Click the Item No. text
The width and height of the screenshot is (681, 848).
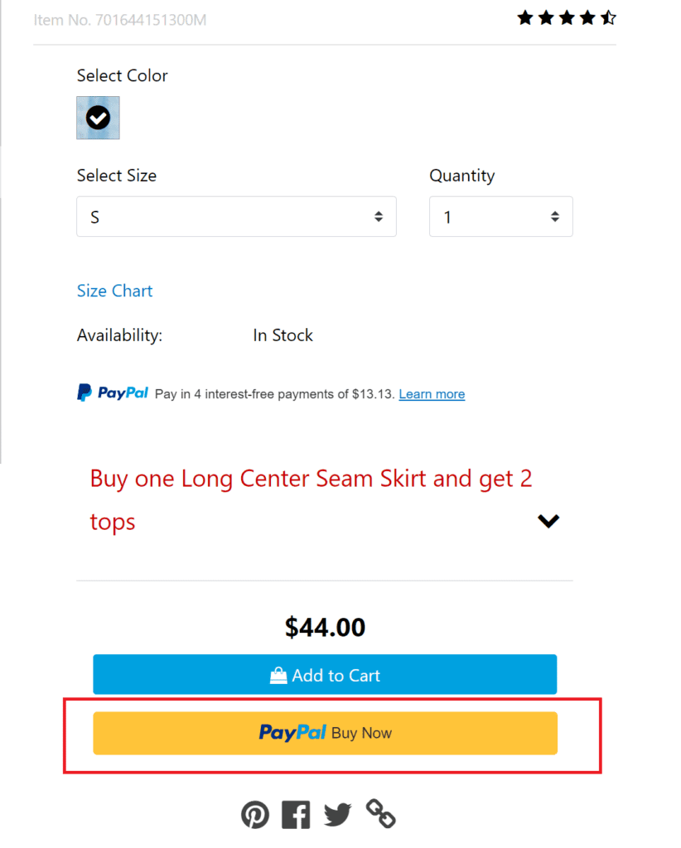[x=120, y=19]
